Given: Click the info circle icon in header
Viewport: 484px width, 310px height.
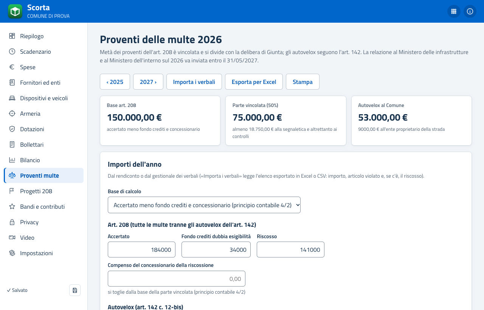Looking at the screenshot, I should 470,11.
